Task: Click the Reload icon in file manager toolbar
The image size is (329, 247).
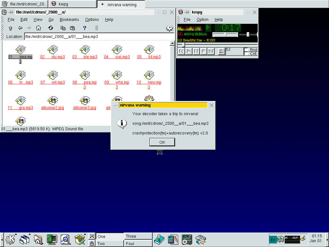Action: coord(51,28)
